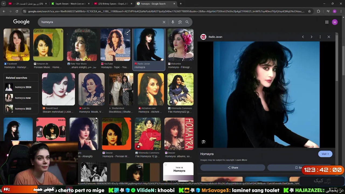
Task: Open a new browser tab
Action: click(x=181, y=4)
